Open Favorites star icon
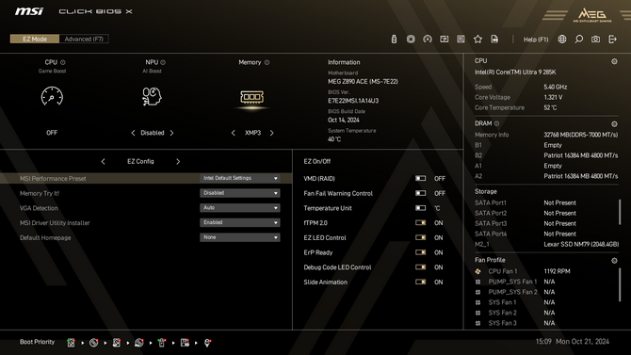The image size is (631, 355). click(477, 39)
